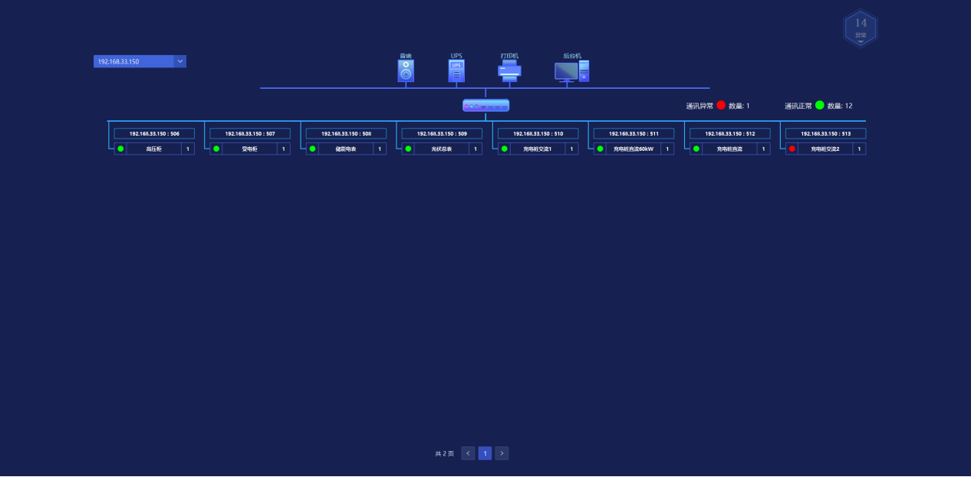Click the green 通讯正常 legend indicator
This screenshot has width=971, height=477.
pyautogui.click(x=819, y=106)
